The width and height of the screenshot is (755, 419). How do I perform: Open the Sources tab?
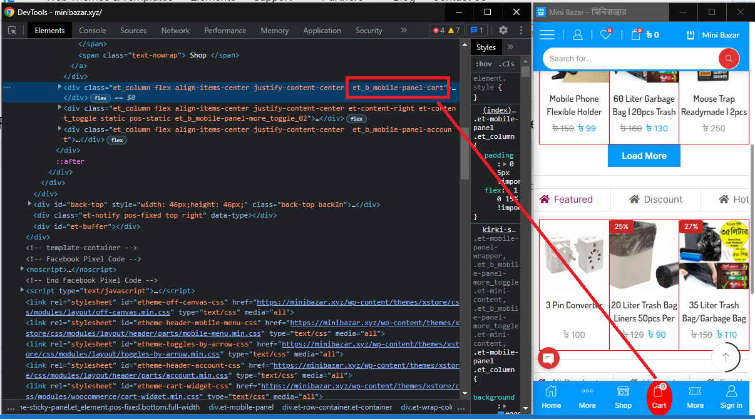133,31
